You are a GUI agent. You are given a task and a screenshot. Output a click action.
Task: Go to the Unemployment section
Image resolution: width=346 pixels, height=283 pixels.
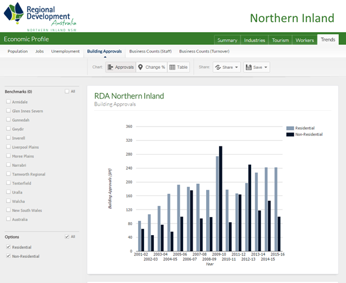point(66,51)
